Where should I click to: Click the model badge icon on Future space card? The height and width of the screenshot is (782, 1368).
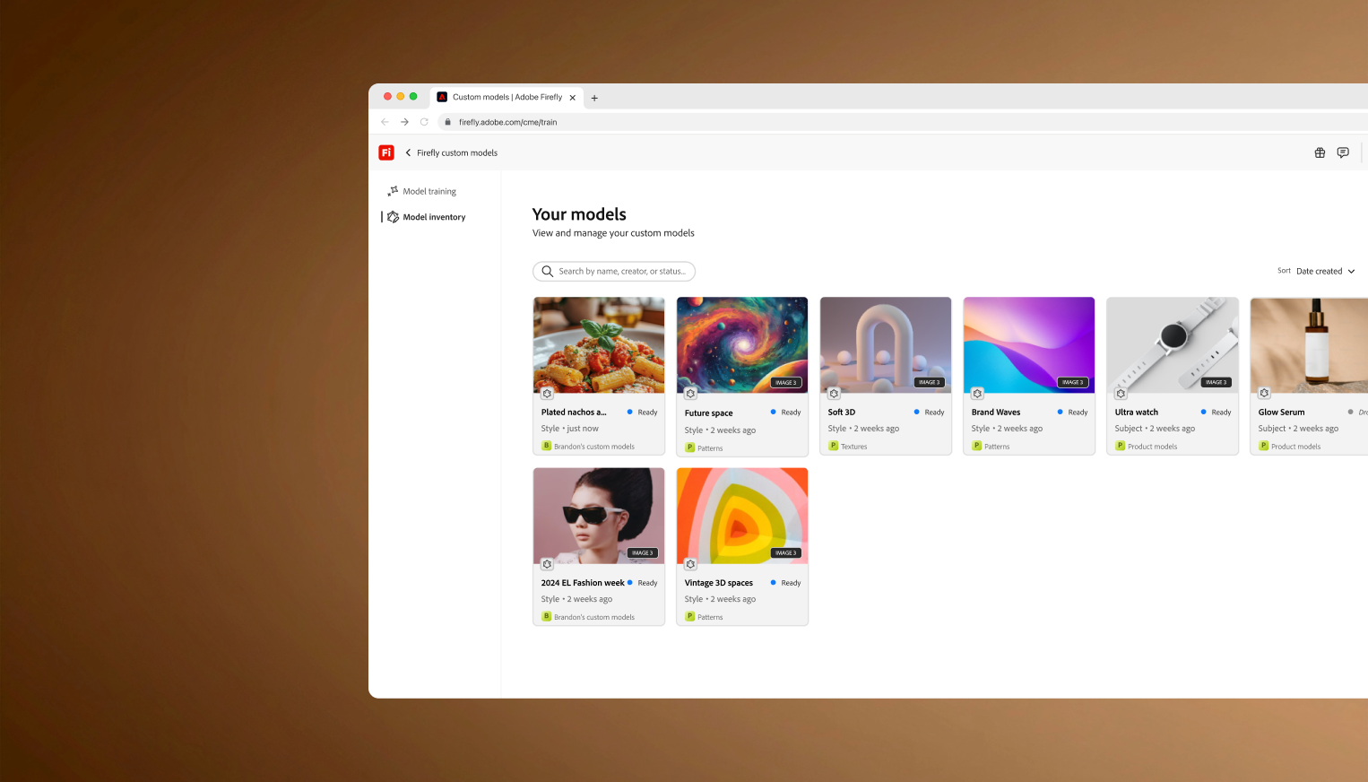point(690,394)
